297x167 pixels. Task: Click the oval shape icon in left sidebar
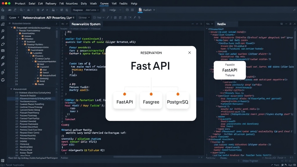[3, 44]
